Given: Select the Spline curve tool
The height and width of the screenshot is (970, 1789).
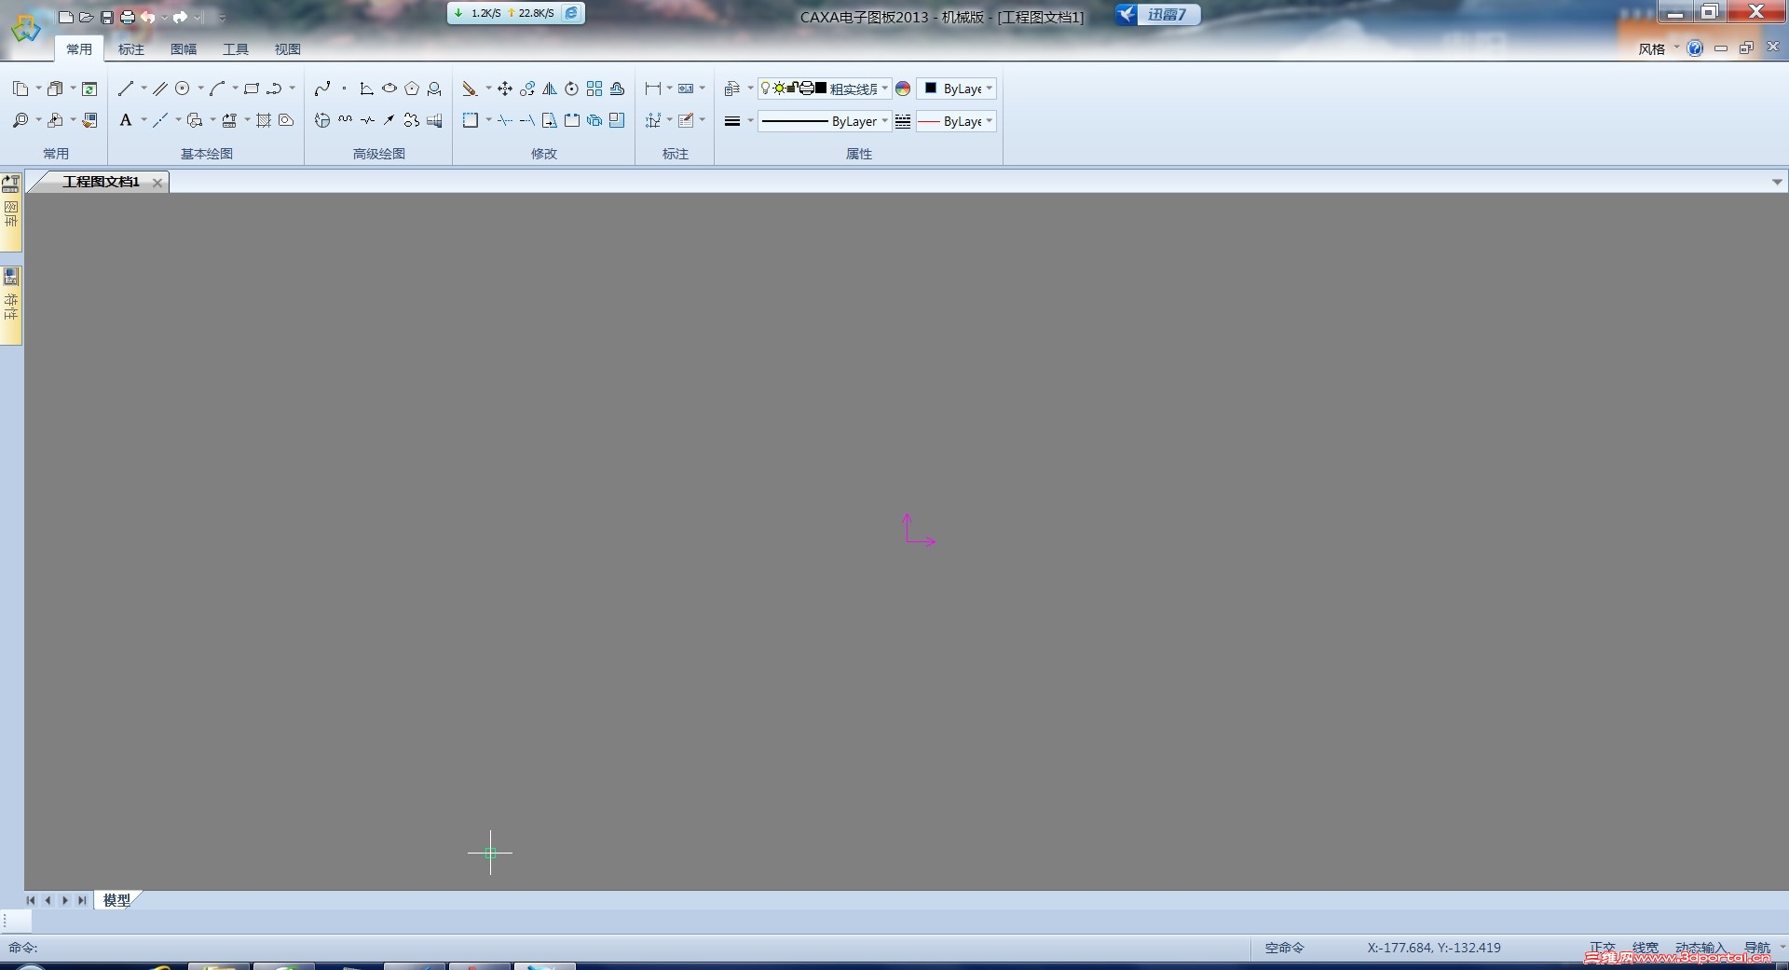Looking at the screenshot, I should pos(322,89).
